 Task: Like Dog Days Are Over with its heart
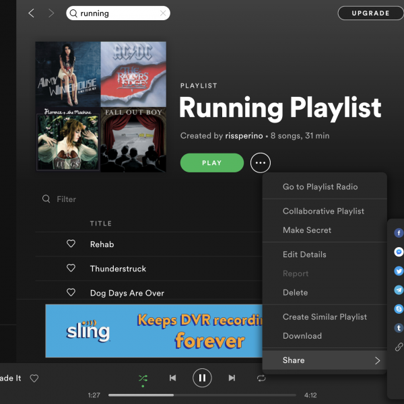coord(71,292)
